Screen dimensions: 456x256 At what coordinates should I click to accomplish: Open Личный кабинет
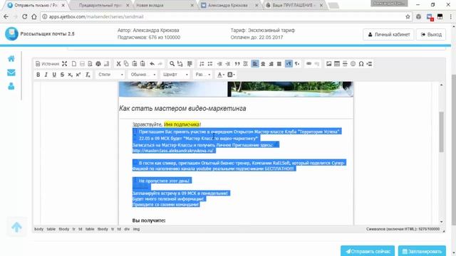(x=388, y=35)
